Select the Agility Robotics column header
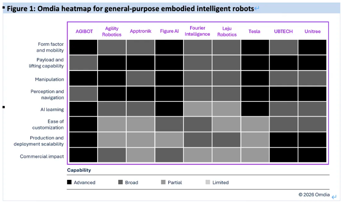342x204 pixels. pos(112,31)
